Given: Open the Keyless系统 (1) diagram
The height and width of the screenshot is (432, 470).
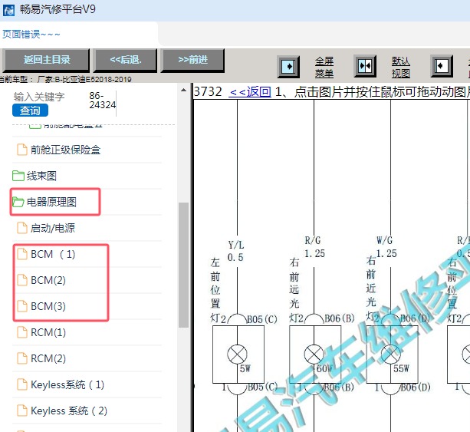Looking at the screenshot, I should coord(67,384).
